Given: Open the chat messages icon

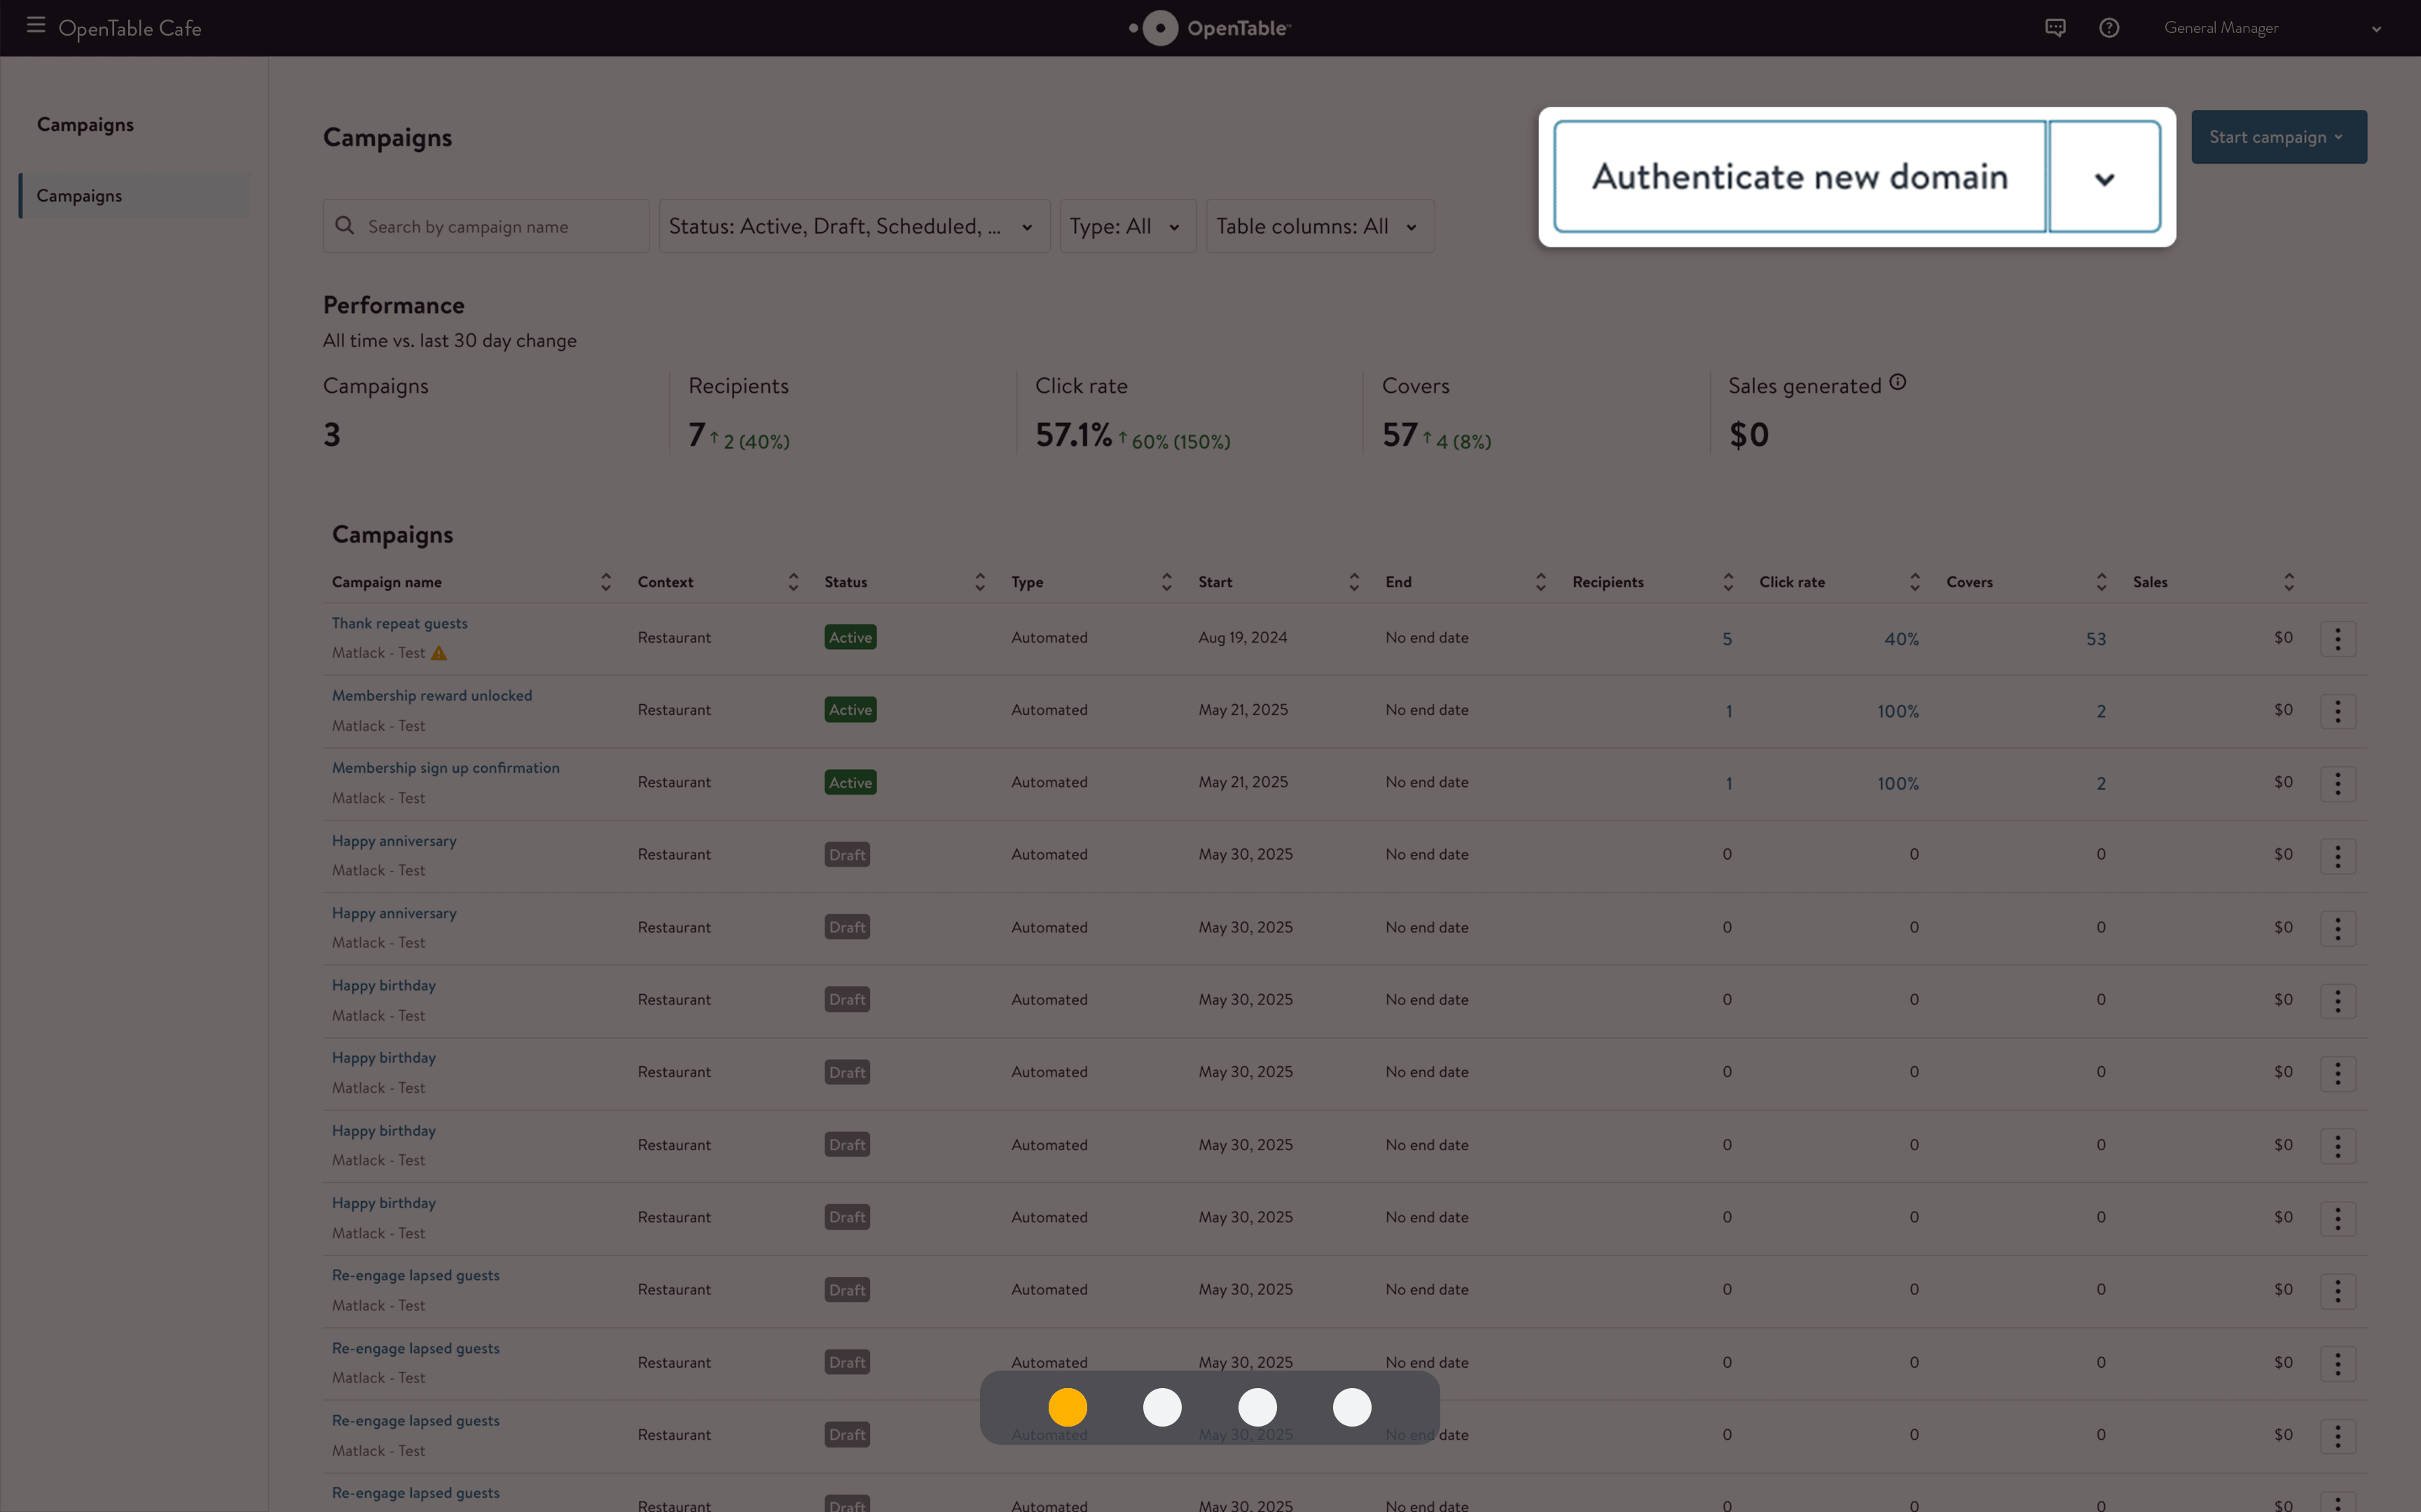Looking at the screenshot, I should click(2055, 28).
